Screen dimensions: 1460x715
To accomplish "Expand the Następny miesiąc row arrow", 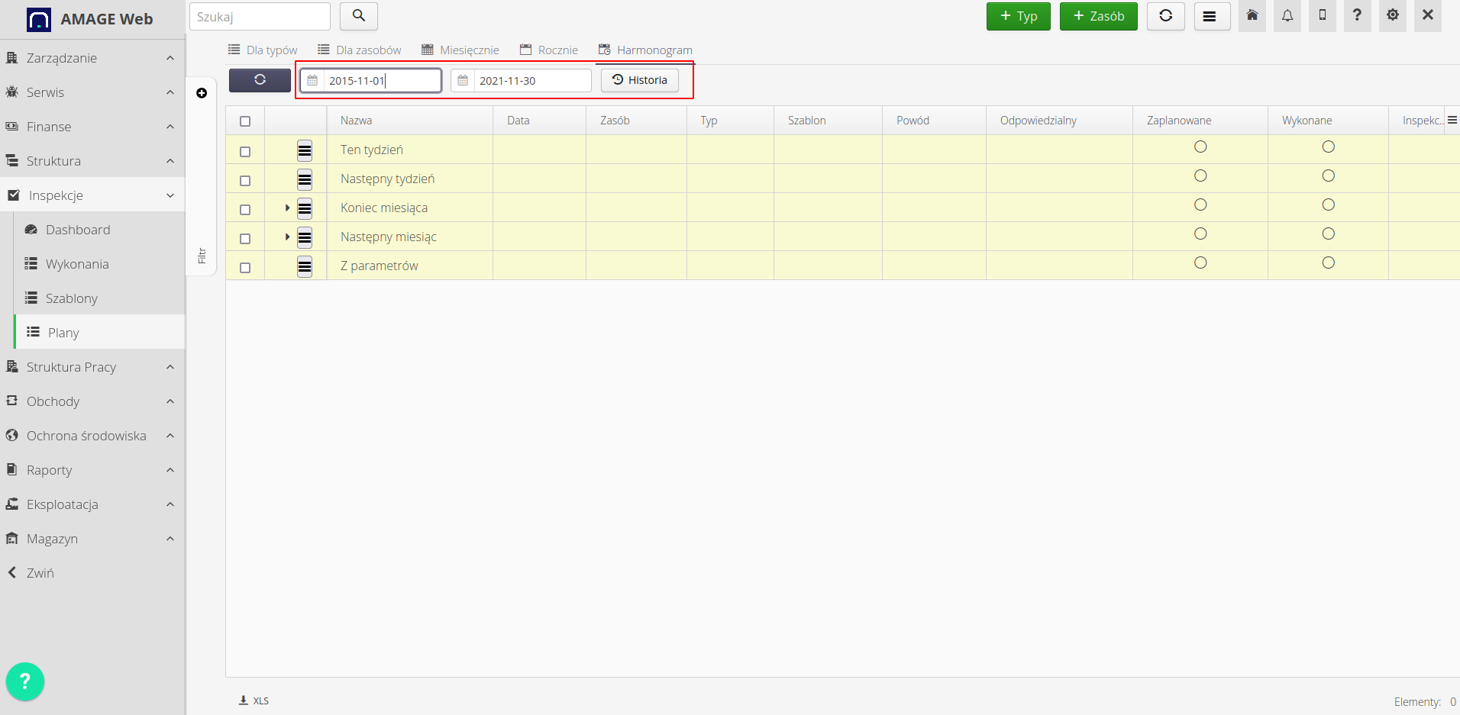I will (287, 237).
